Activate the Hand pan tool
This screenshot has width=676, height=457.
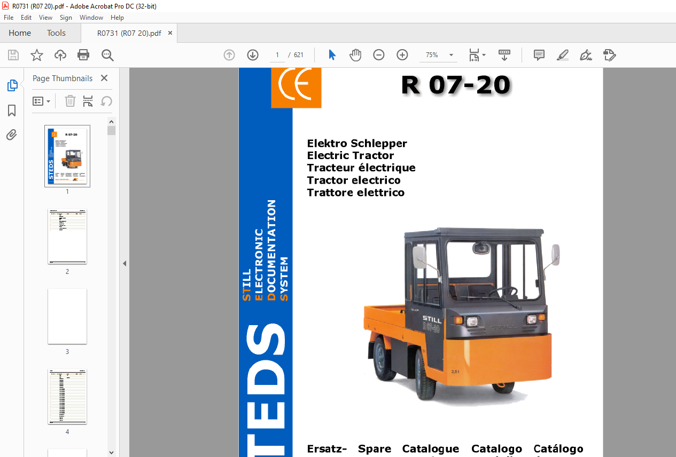(355, 55)
